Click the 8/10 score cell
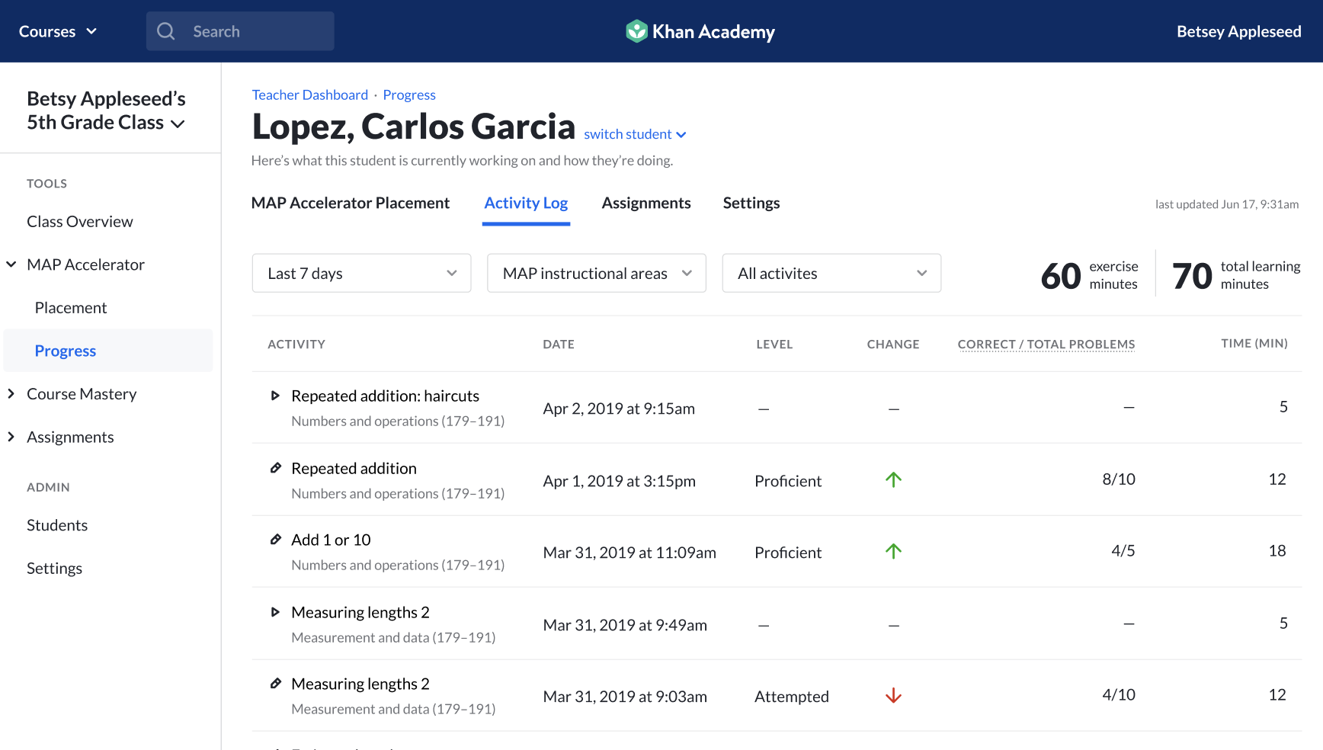 tap(1119, 479)
